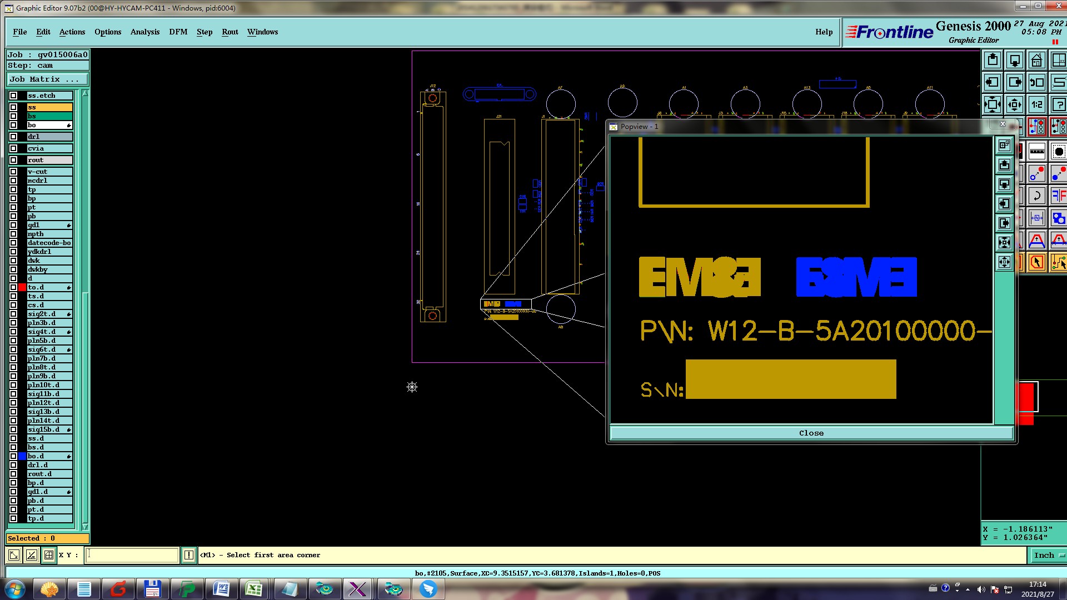Click the previous view undo-zoom icon
1067x600 pixels.
pos(1036,82)
